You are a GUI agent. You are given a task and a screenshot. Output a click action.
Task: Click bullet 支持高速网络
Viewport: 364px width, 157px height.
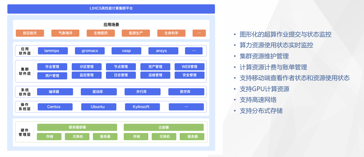[x=258, y=100]
